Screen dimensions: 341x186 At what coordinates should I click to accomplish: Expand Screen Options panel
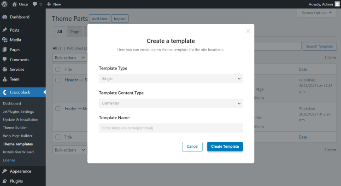pos(317,13)
